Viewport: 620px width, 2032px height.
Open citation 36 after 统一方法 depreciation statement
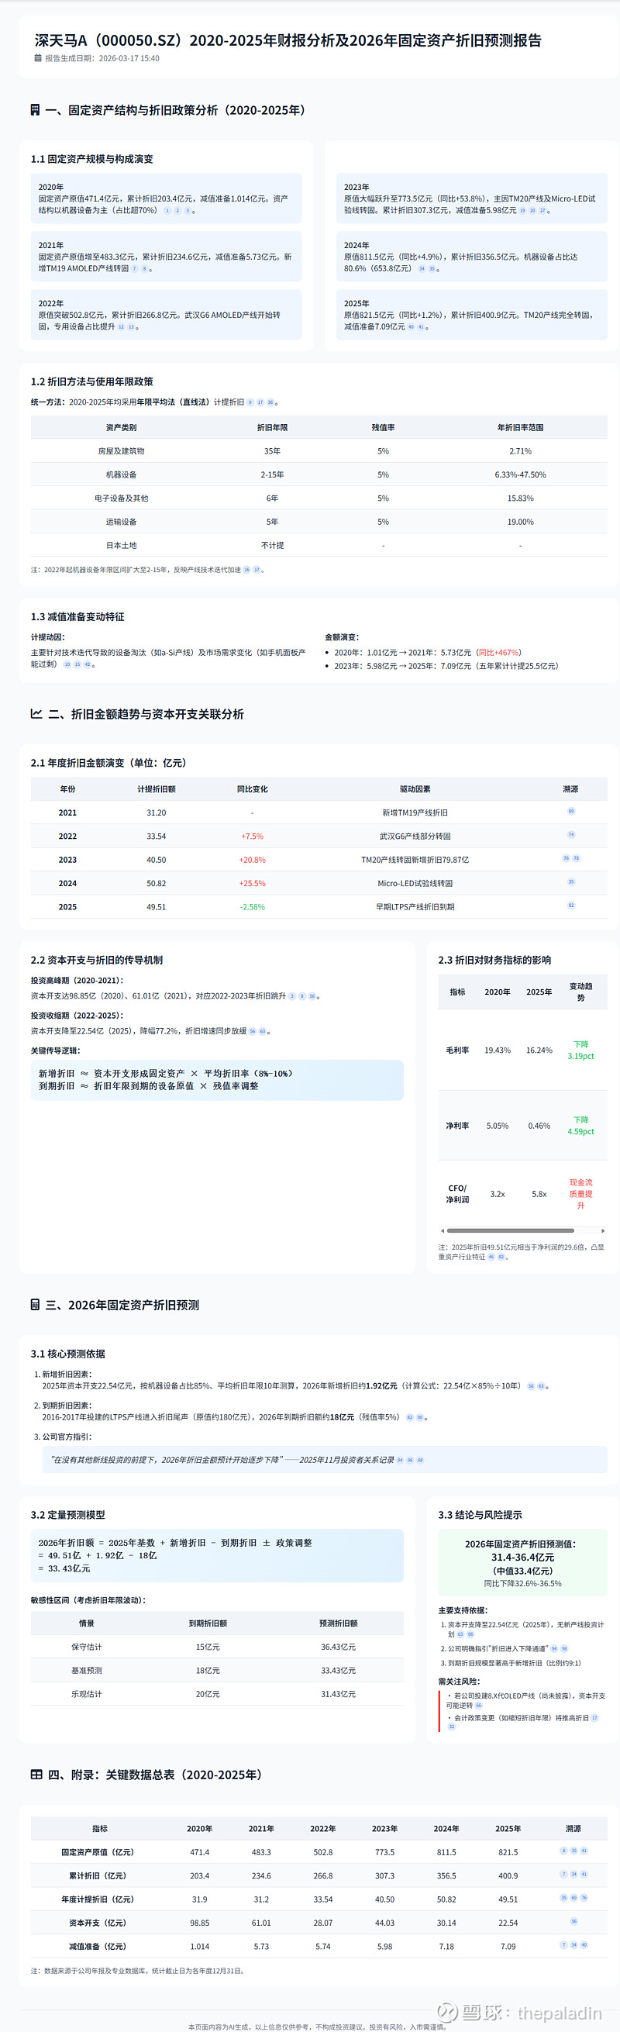point(270,402)
